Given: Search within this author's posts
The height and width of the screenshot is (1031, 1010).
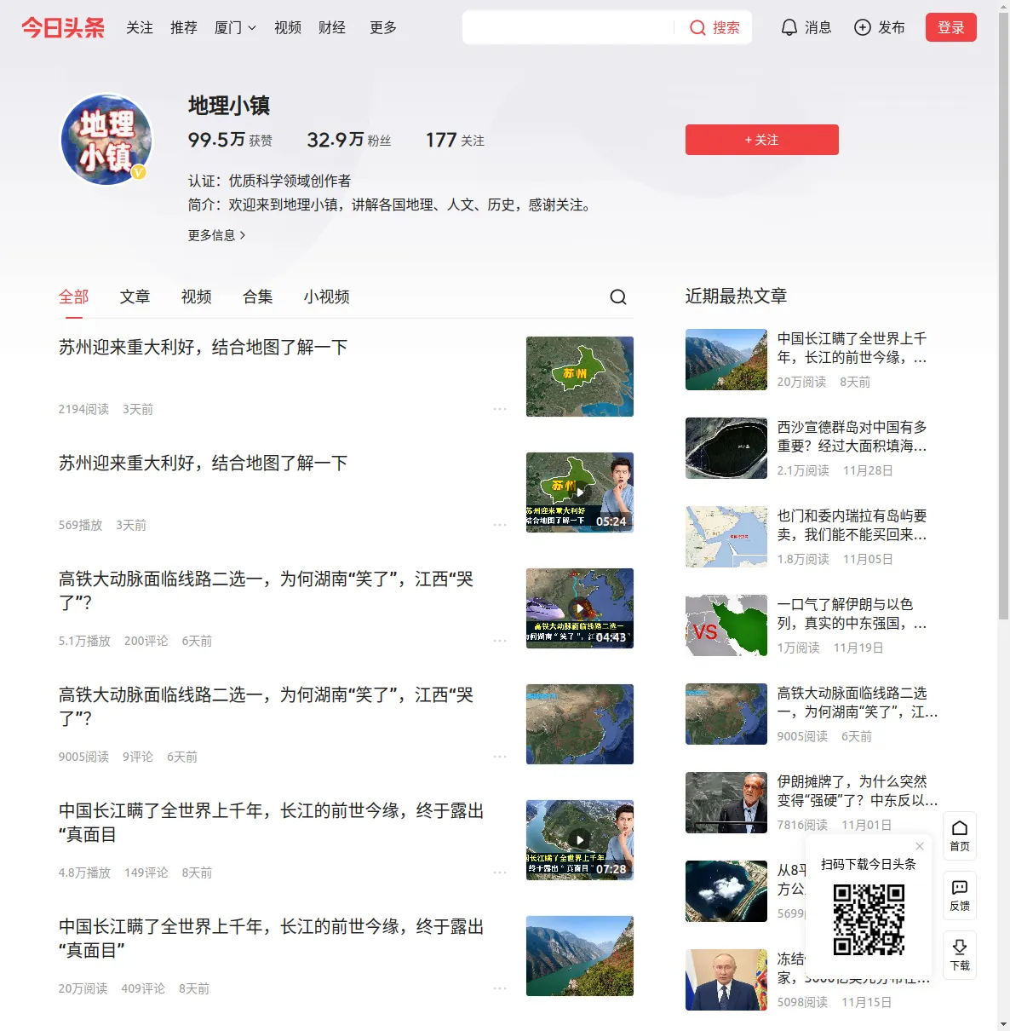Looking at the screenshot, I should [618, 297].
